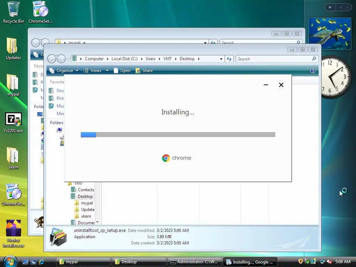This screenshot has width=356, height=267.
Task: Minimize the Chrome installer dialog
Action: 266,85
